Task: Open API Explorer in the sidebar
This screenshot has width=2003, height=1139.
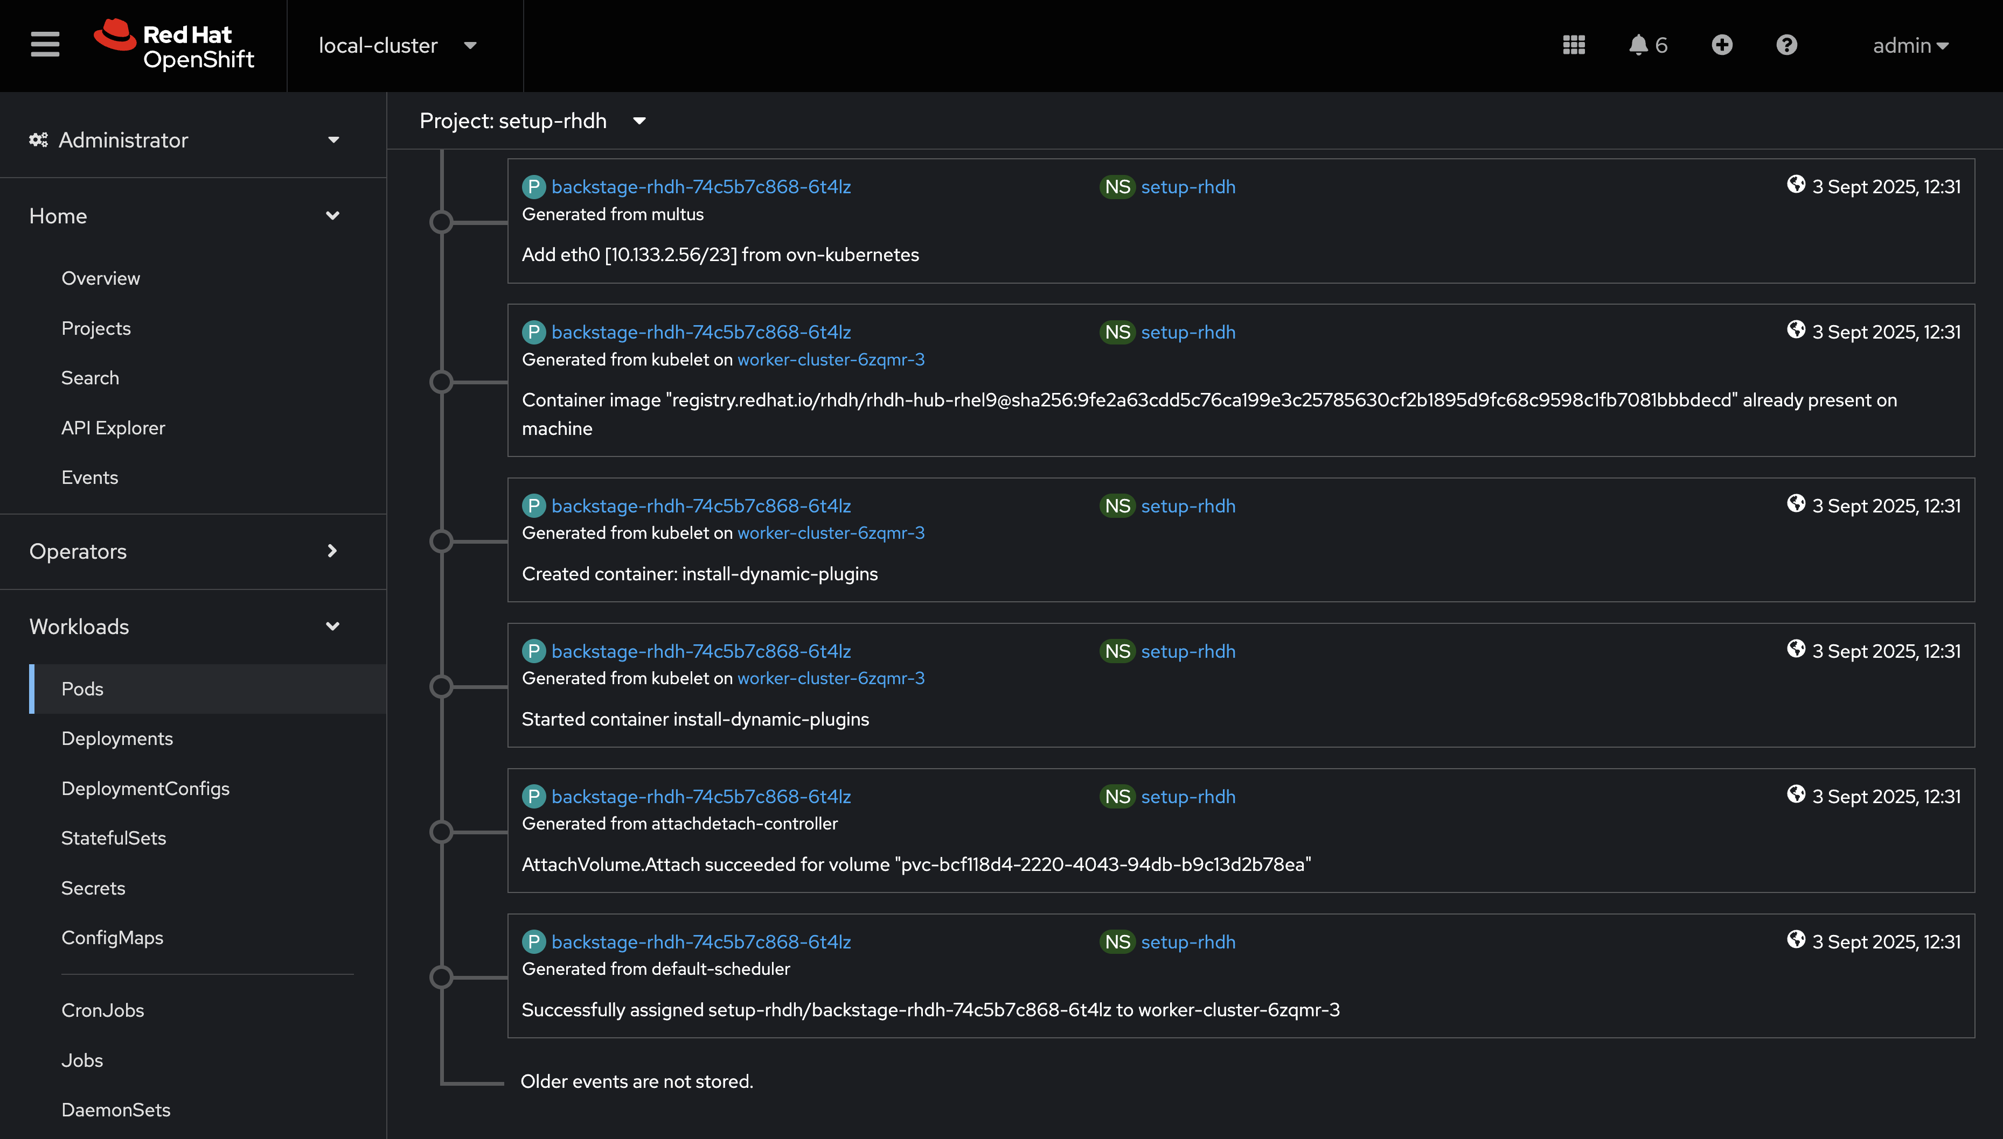Action: click(x=113, y=428)
